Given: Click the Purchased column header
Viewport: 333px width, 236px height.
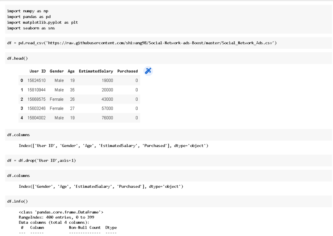Looking at the screenshot, I should (x=127, y=71).
